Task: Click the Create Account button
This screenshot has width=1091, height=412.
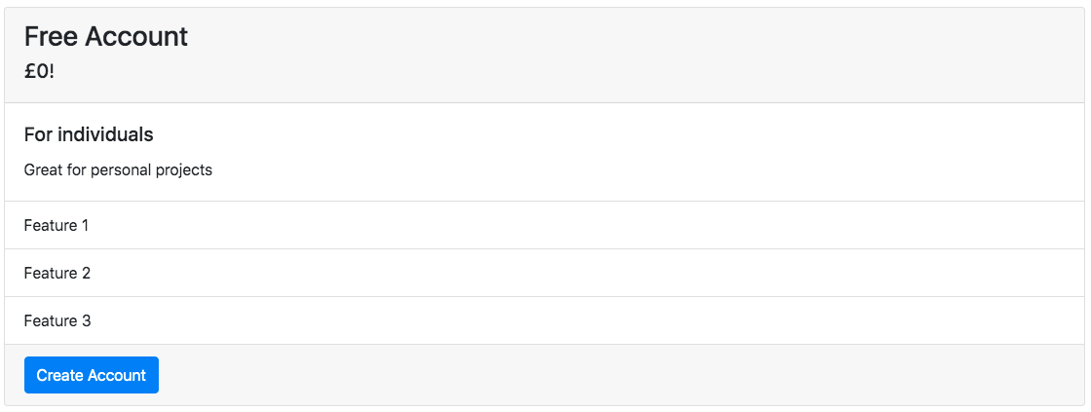Action: [92, 375]
